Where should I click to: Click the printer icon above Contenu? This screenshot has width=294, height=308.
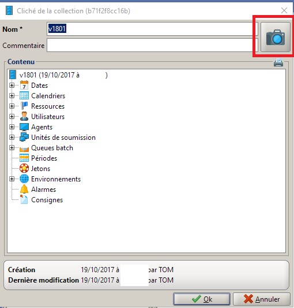click(x=278, y=62)
